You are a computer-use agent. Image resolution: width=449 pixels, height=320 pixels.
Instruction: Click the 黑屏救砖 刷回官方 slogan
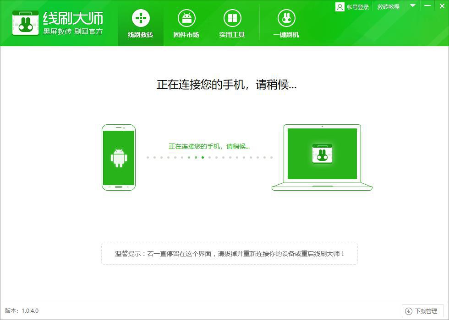73,32
